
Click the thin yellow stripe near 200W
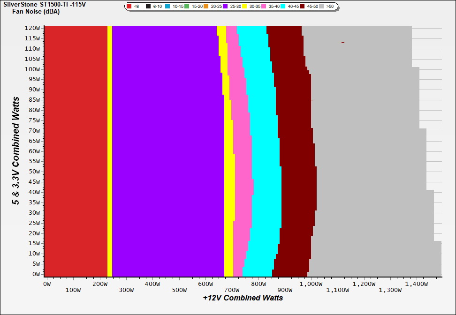110,150
